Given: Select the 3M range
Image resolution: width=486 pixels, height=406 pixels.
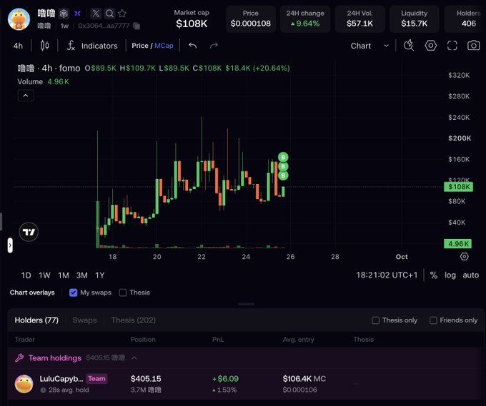Looking at the screenshot, I should tap(81, 275).
